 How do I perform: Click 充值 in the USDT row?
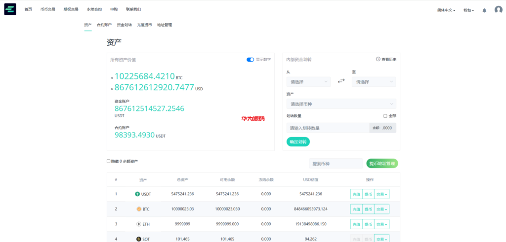[x=356, y=194]
